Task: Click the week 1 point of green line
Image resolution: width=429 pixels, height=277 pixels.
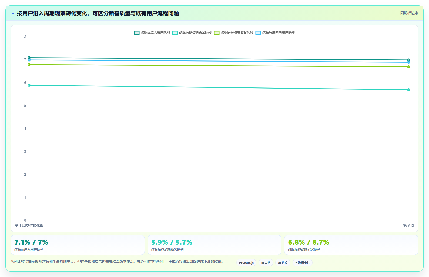Action: tap(29, 65)
